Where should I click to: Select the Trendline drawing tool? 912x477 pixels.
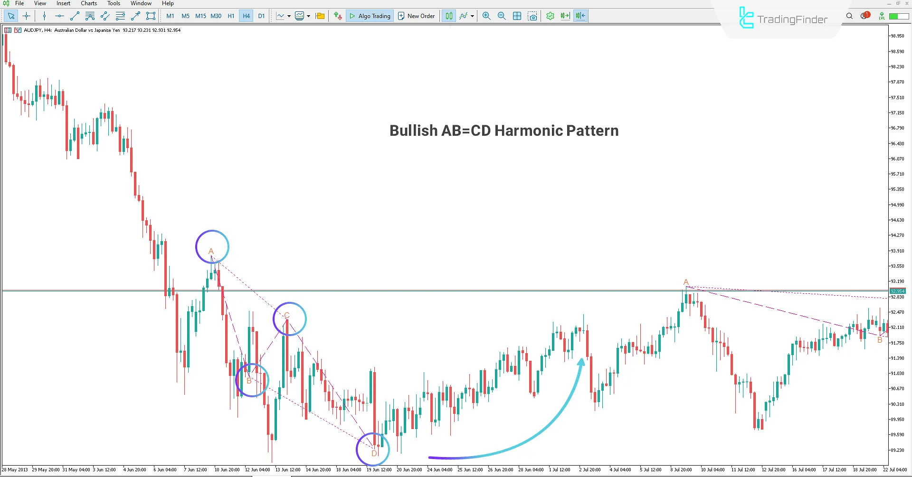point(74,16)
